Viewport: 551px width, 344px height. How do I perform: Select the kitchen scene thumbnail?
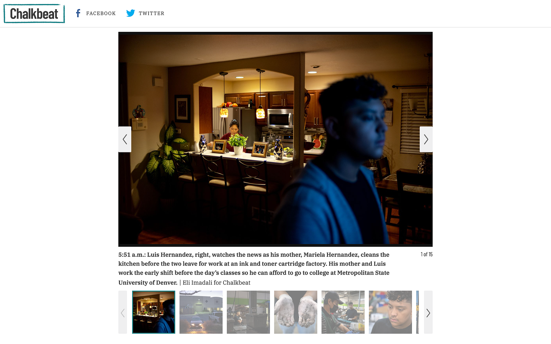(154, 312)
